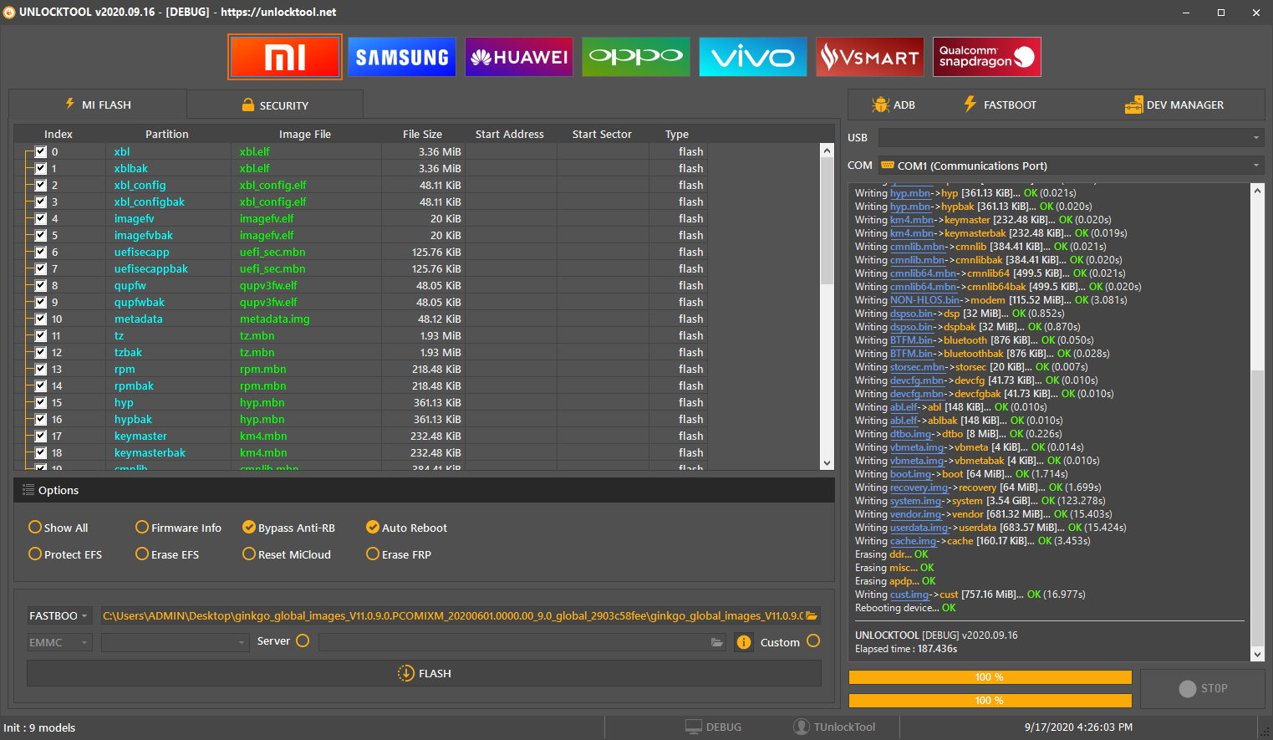Browse for firmware folder via the folder icon
Image resolution: width=1273 pixels, height=740 pixels.
coord(811,615)
